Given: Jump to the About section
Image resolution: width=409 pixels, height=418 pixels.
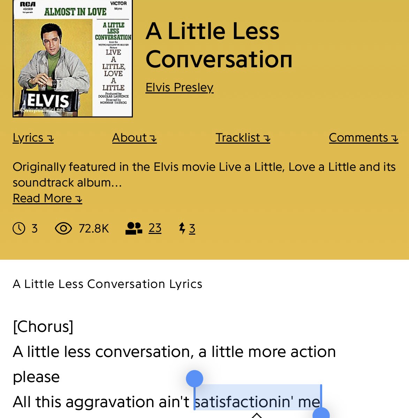Looking at the screenshot, I should click(134, 138).
